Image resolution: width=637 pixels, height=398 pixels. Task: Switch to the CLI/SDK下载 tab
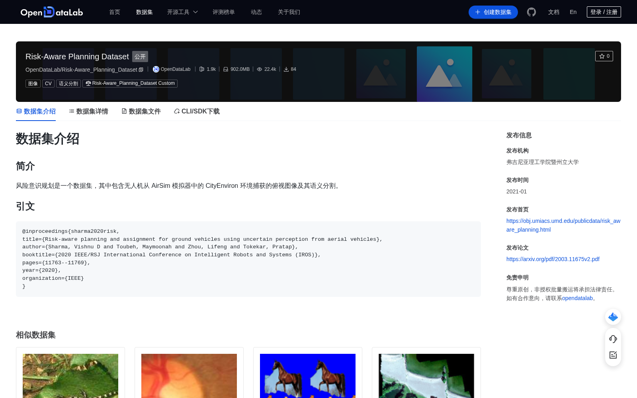tap(197, 111)
